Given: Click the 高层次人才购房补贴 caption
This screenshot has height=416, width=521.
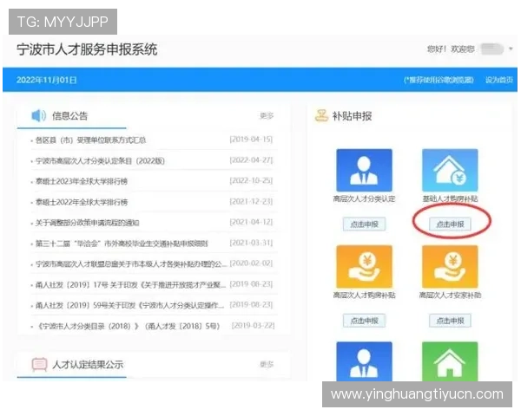Looking at the screenshot, I should tap(364, 295).
